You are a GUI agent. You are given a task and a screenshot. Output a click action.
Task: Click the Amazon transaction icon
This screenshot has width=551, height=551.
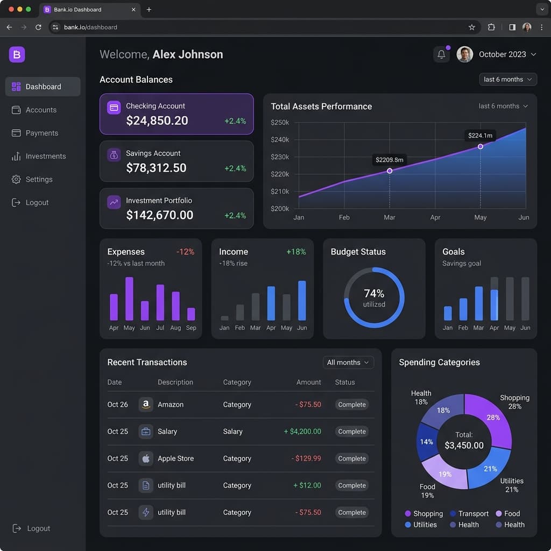tap(145, 405)
